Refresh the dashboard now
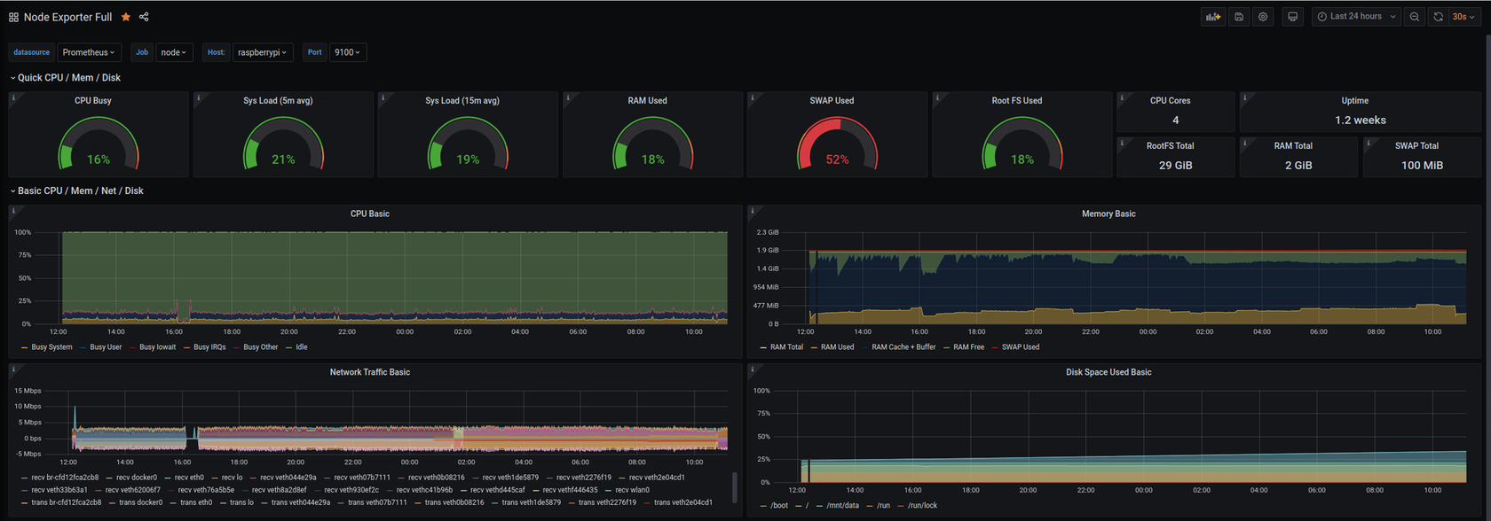This screenshot has height=521, width=1491. pyautogui.click(x=1438, y=17)
